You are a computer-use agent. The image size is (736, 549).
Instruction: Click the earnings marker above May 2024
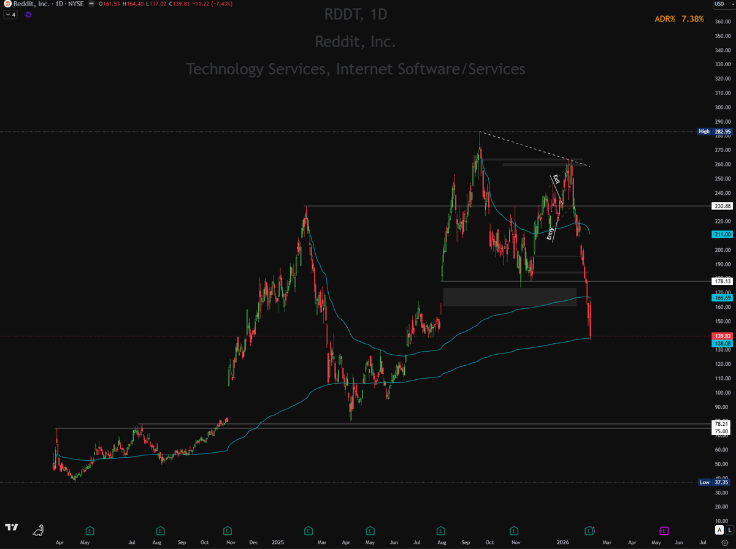90,529
